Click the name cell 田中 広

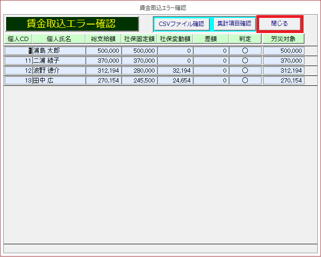(x=58, y=81)
